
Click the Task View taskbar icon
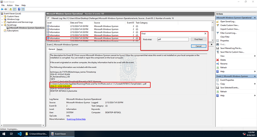(11, 134)
